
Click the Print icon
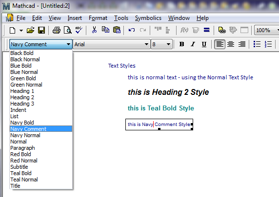click(57, 30)
